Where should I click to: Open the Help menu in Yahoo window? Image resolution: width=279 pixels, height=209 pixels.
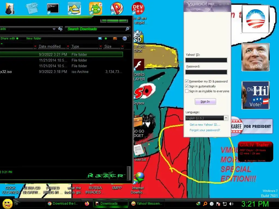pyautogui.click(x=208, y=9)
